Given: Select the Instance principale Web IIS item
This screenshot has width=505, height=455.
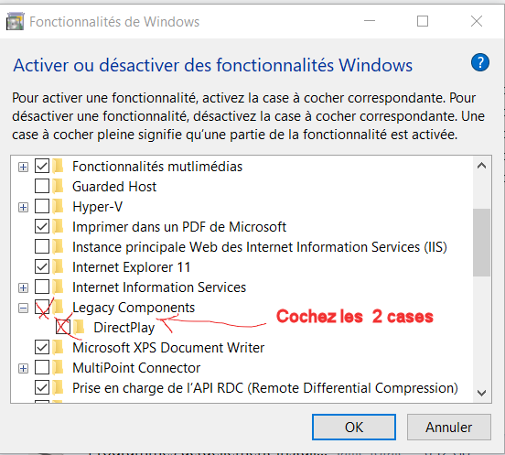Looking at the screenshot, I should (260, 247).
